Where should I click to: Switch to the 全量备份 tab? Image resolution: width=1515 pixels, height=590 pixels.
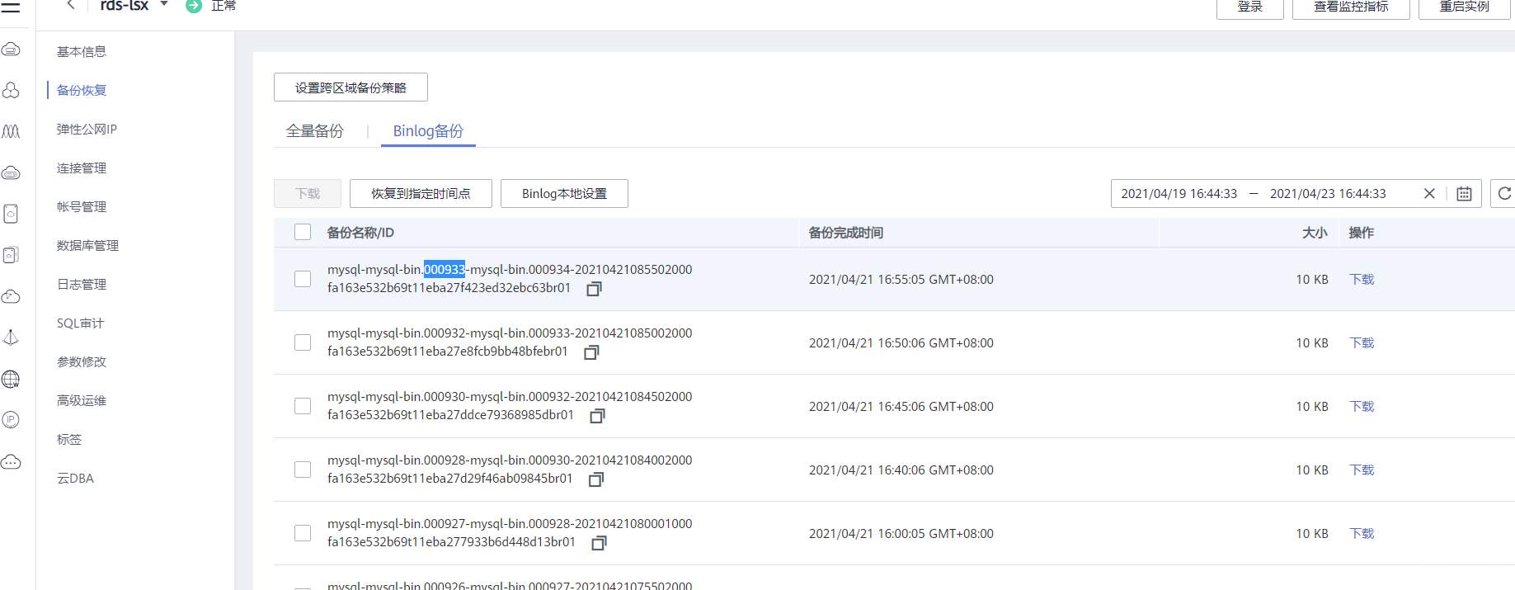pyautogui.click(x=314, y=131)
